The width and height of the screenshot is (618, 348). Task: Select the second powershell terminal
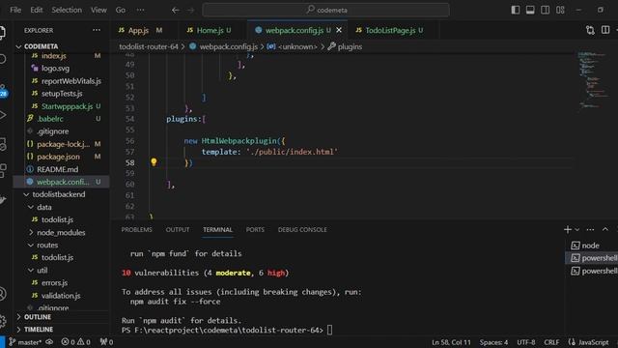[593, 271]
